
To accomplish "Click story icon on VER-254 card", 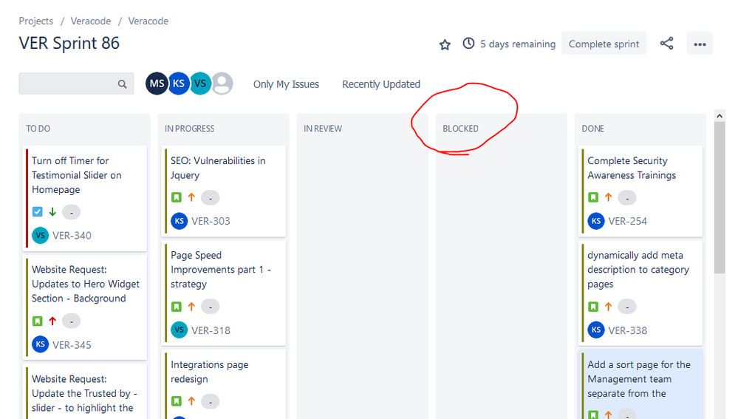I will pyautogui.click(x=593, y=197).
